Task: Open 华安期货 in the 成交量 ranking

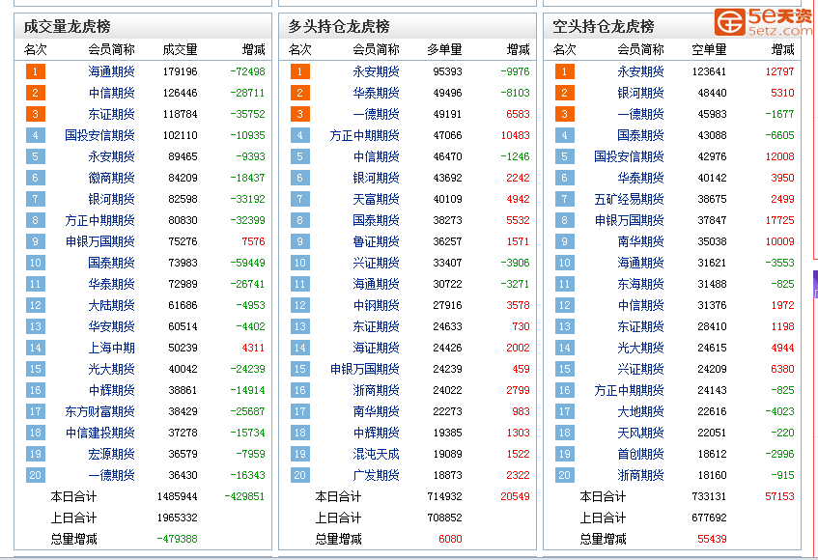Action: (111, 327)
